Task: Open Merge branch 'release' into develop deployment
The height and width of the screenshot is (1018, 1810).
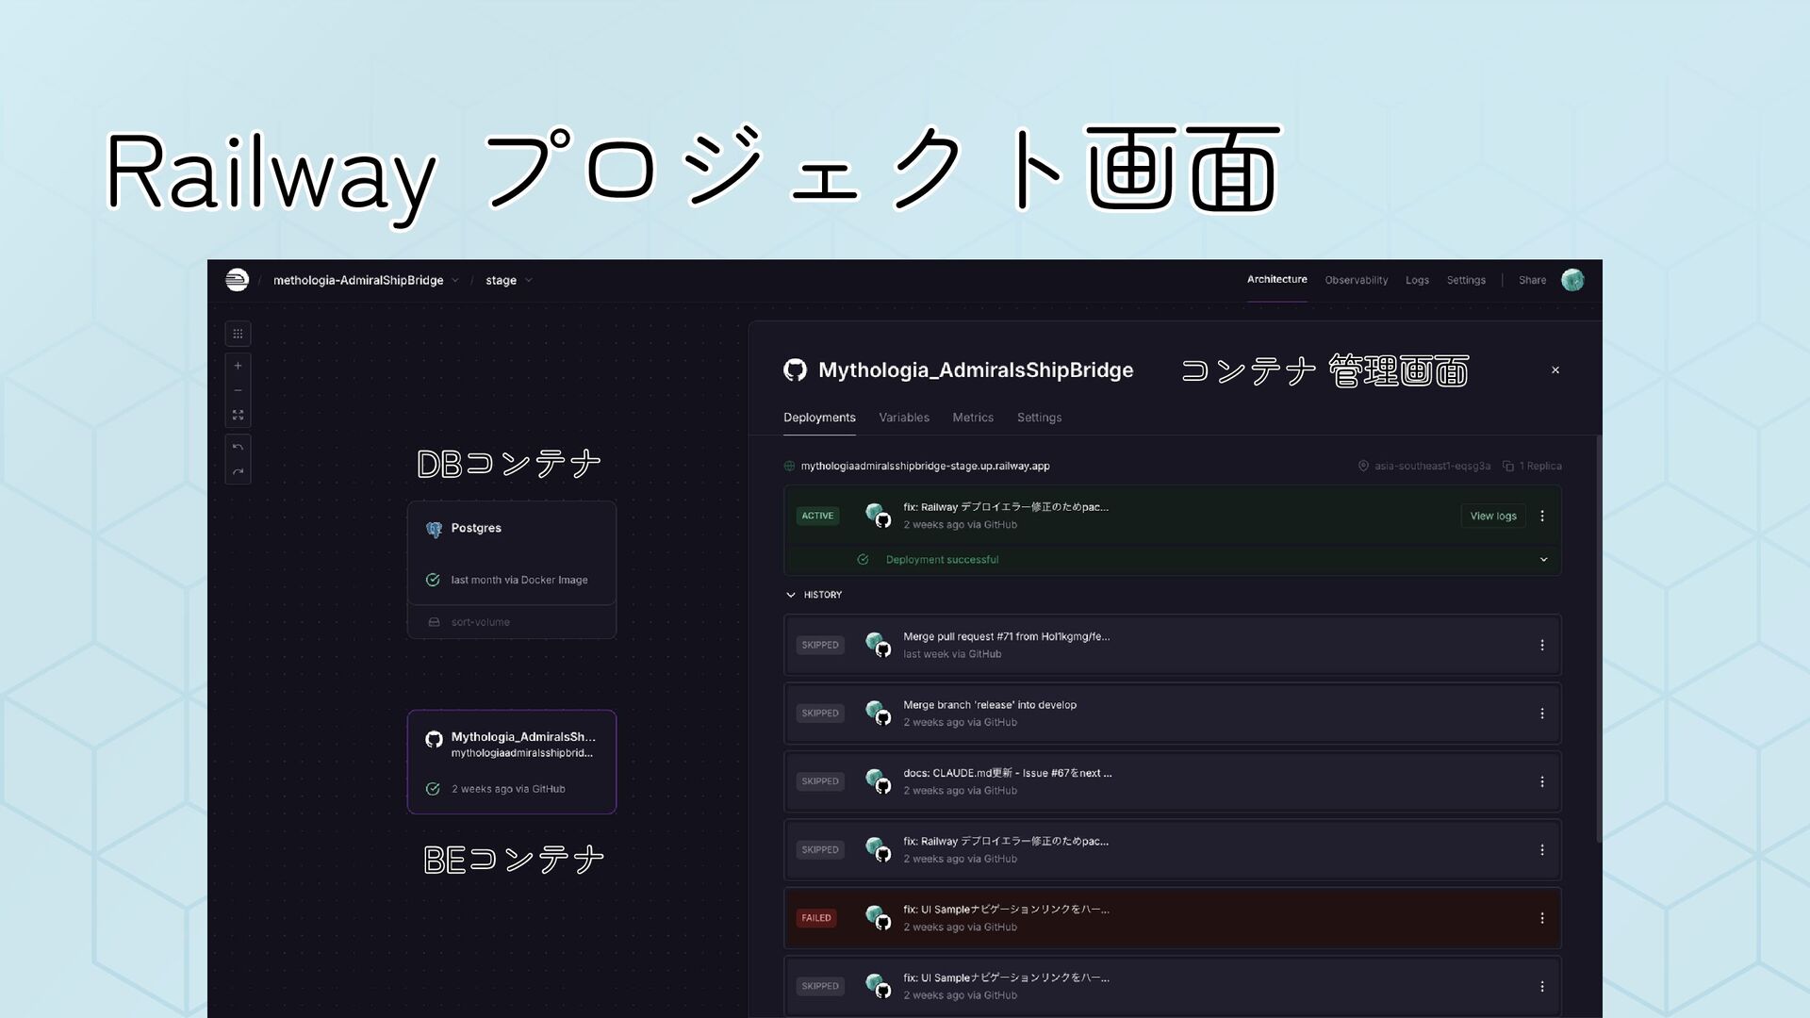Action: [x=1172, y=714]
